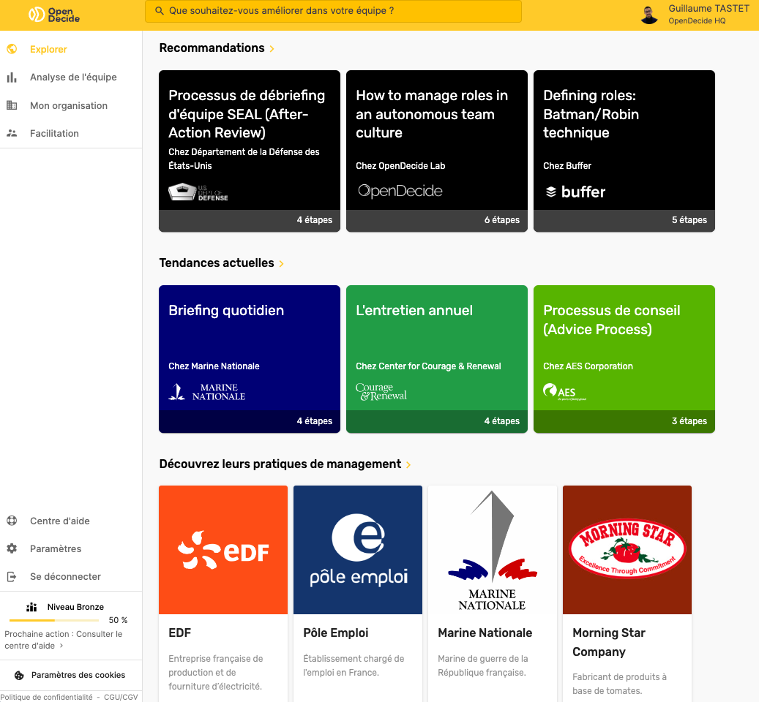Click 'Marine de guerre de la République' description
Image resolution: width=759 pixels, height=702 pixels.
click(482, 665)
